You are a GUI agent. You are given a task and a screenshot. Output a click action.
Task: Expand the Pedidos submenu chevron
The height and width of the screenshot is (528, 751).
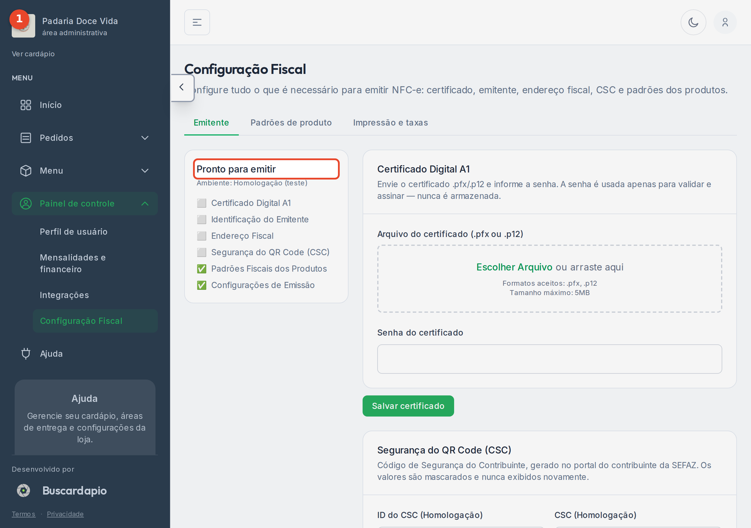(145, 138)
